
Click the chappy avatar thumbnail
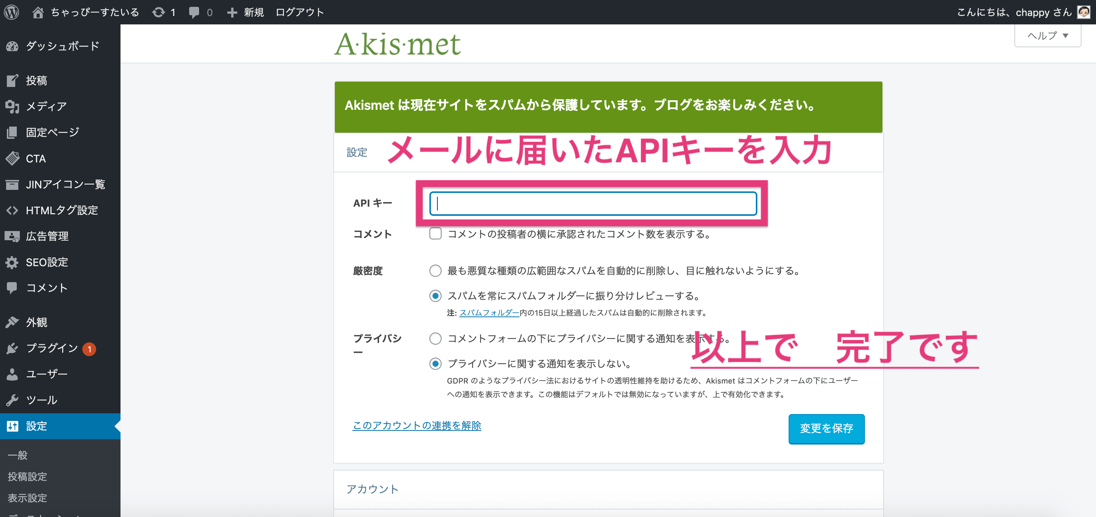(x=1084, y=12)
